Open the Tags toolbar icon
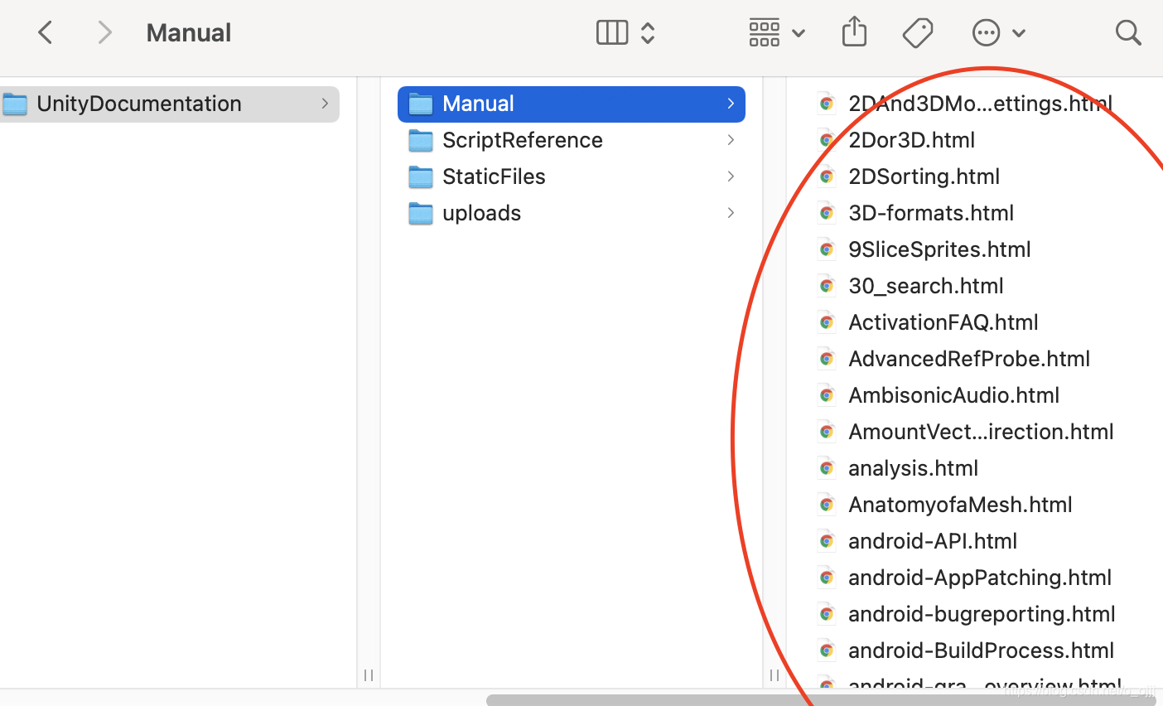 (x=918, y=33)
